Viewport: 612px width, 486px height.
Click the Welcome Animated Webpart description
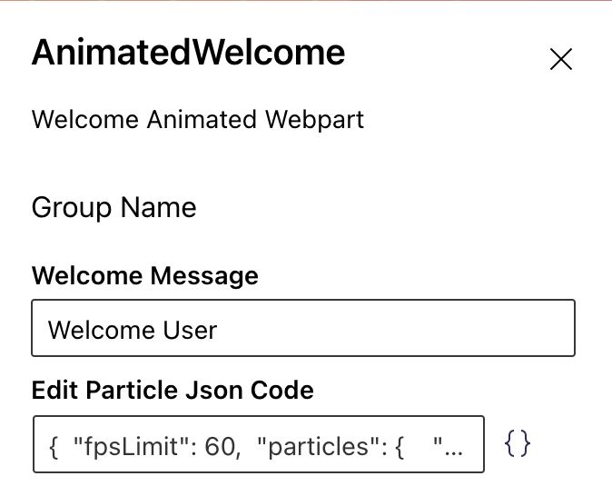point(197,119)
